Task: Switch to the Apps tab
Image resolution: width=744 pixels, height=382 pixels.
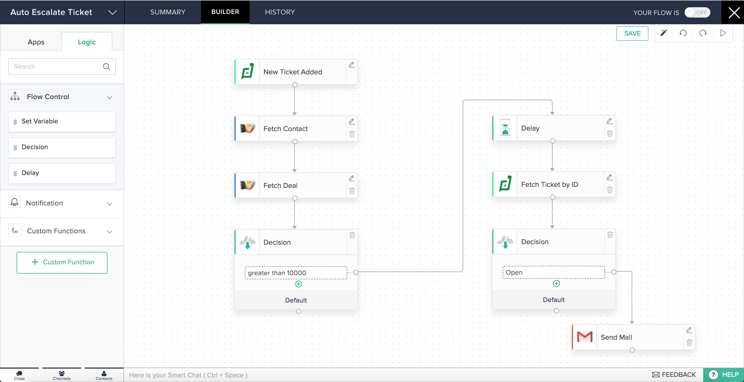Action: click(36, 42)
